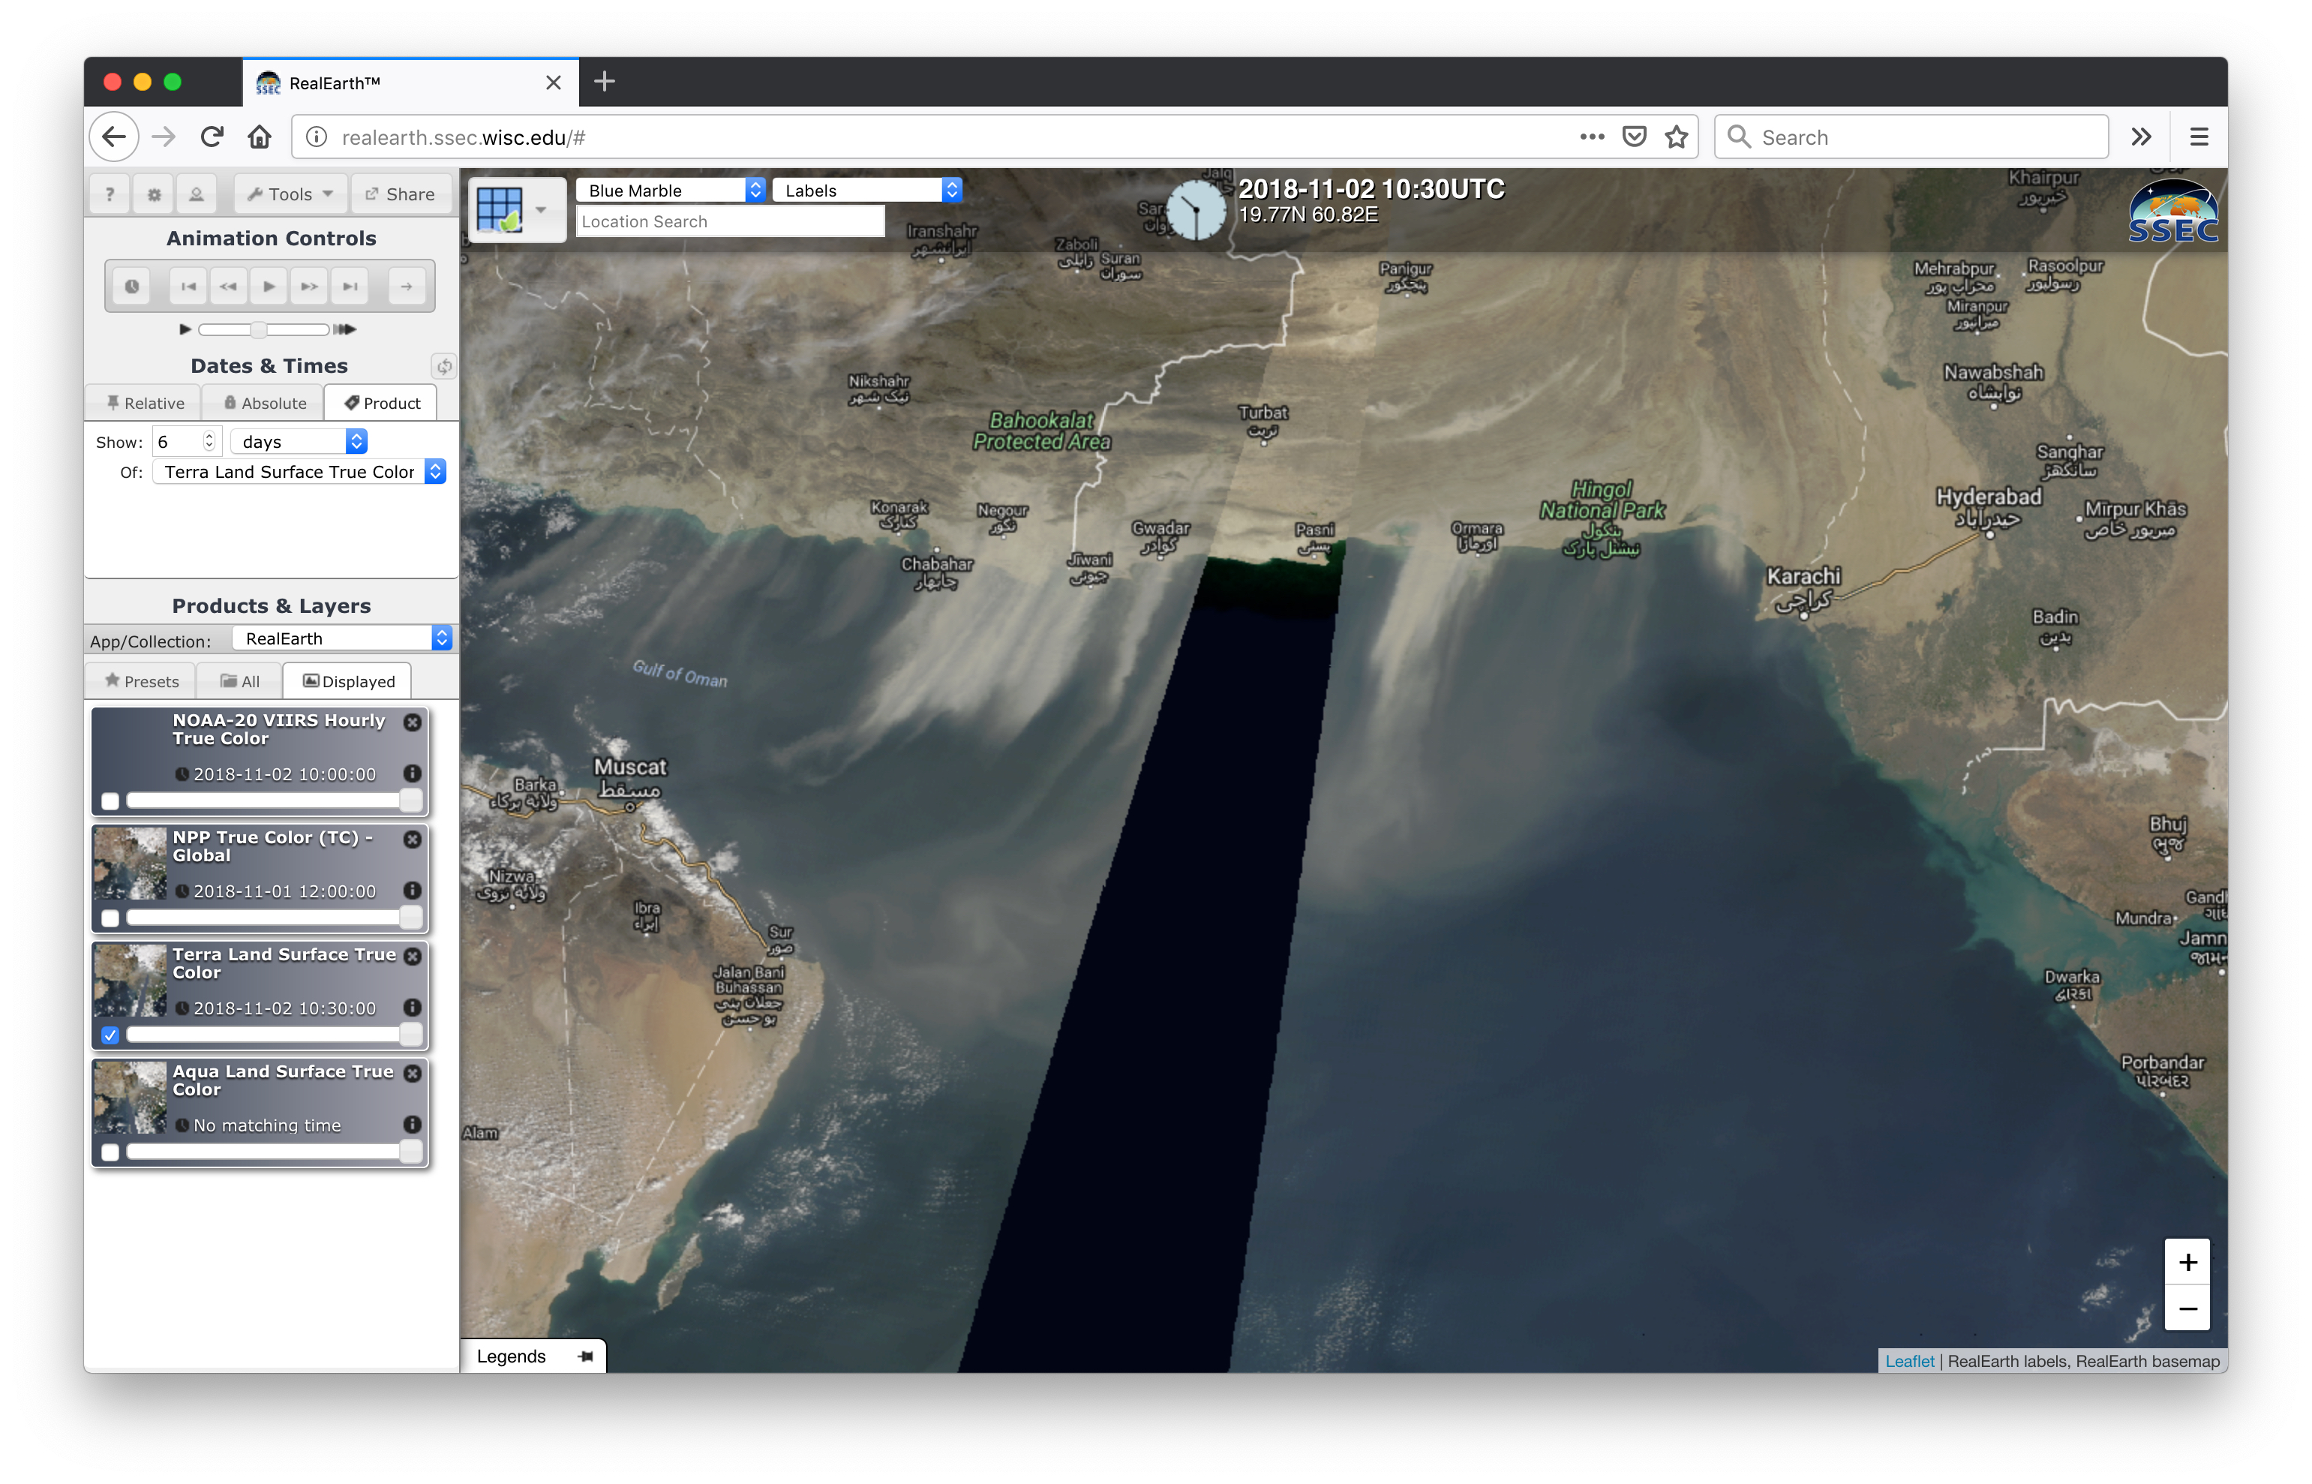Show info for Terra Land Surface layer

[x=413, y=1007]
